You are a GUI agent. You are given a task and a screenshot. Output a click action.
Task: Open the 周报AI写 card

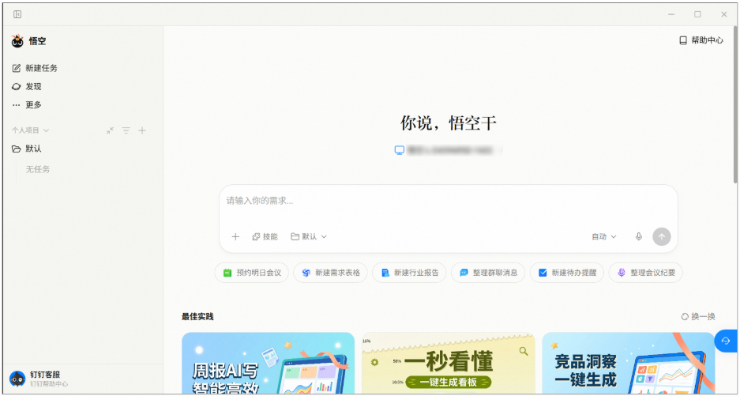tap(268, 363)
